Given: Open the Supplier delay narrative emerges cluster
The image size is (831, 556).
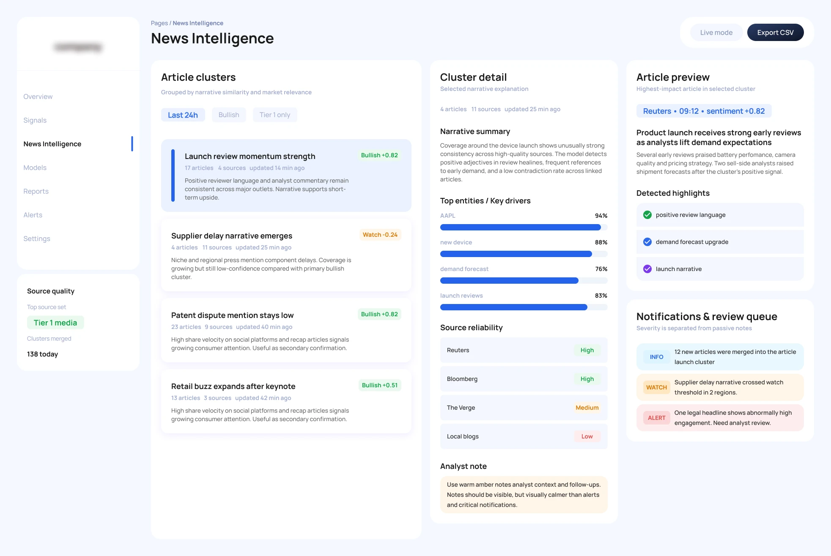Looking at the screenshot, I should [286, 255].
